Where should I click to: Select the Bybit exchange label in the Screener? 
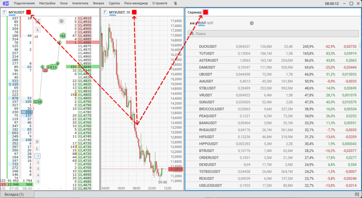(202, 23)
